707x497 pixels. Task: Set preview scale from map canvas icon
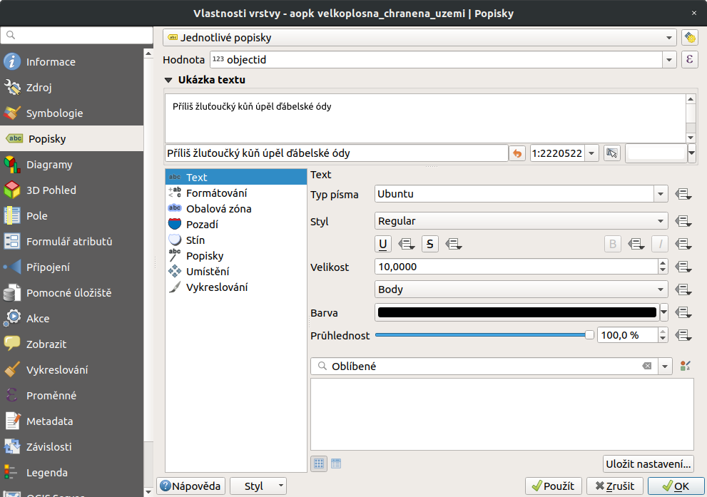pyautogui.click(x=612, y=153)
